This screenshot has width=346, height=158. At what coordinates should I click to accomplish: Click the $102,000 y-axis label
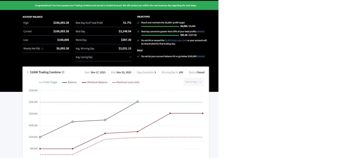(x=33, y=125)
